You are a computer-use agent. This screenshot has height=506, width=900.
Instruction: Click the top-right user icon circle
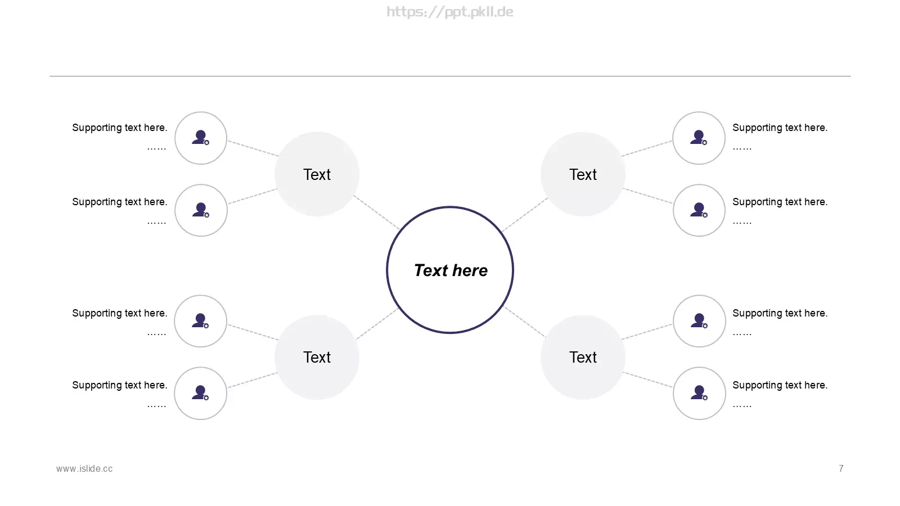point(699,138)
